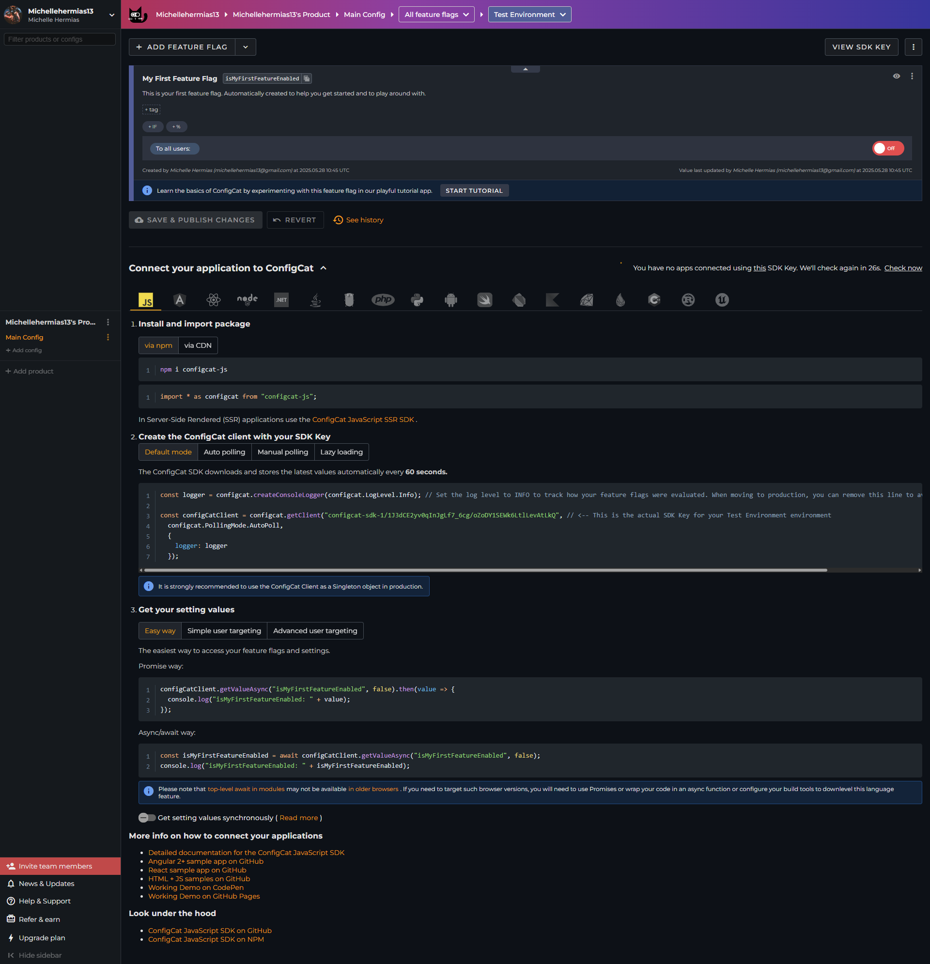930x964 pixels.
Task: Select the Kotlin SDK icon
Action: [x=553, y=299]
